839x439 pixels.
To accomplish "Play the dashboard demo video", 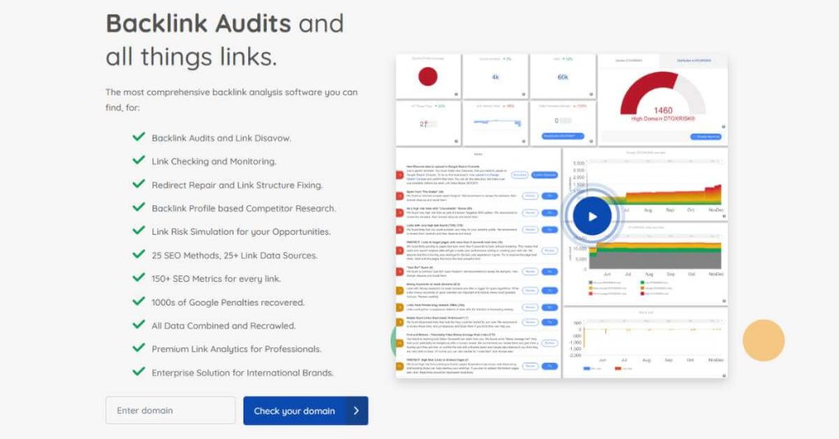I will (x=592, y=217).
